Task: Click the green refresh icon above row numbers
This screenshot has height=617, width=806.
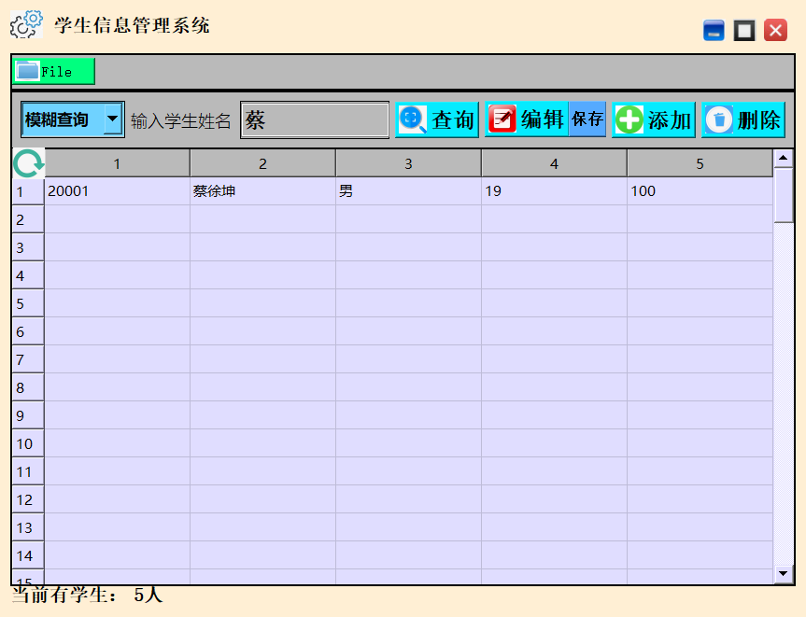Action: 26,161
